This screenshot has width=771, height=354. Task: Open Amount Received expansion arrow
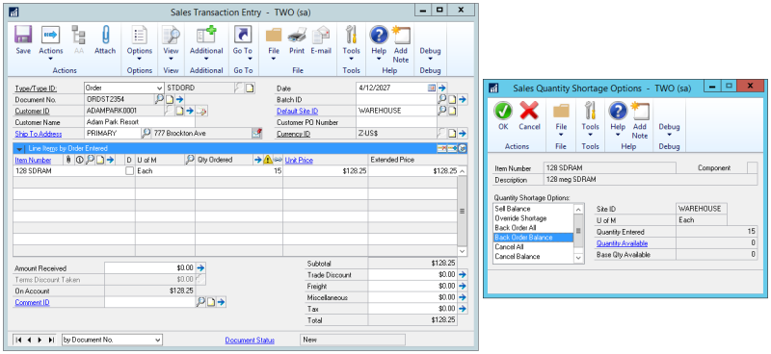point(200,268)
